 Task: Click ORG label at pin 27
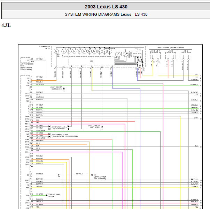pyautogui.click(x=38, y=143)
